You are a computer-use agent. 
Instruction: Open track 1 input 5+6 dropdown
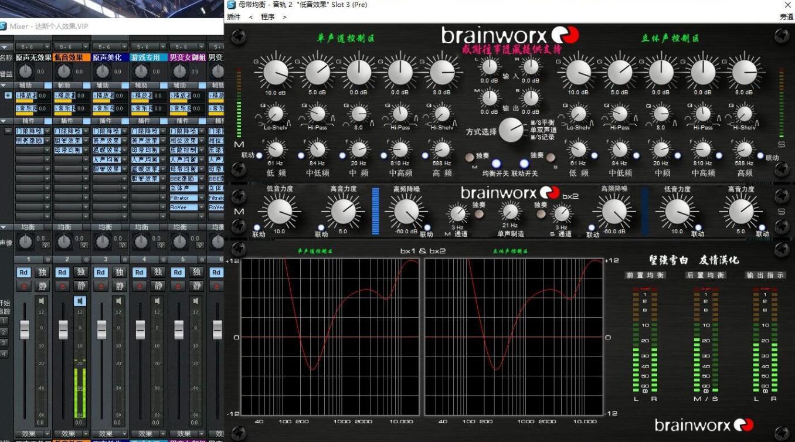point(47,47)
